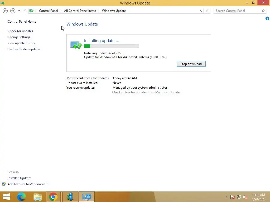Click the "Never" installed value
Viewport: 270px width, 202px height.
click(x=117, y=83)
